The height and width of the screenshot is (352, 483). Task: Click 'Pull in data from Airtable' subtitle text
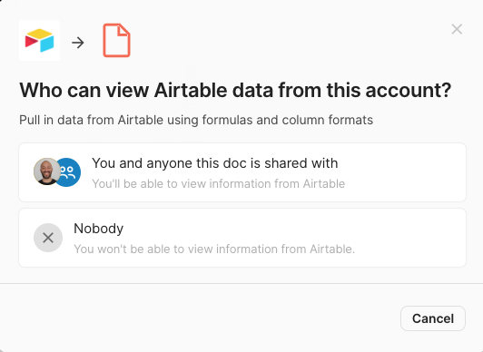(196, 120)
